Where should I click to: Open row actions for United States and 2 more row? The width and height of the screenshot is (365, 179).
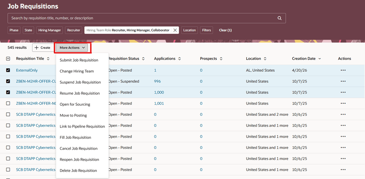(x=343, y=115)
